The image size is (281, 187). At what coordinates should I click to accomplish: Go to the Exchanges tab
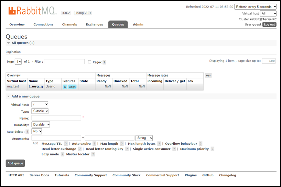click(95, 24)
